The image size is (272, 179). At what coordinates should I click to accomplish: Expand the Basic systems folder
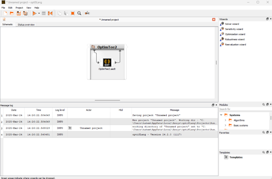coord(225,125)
